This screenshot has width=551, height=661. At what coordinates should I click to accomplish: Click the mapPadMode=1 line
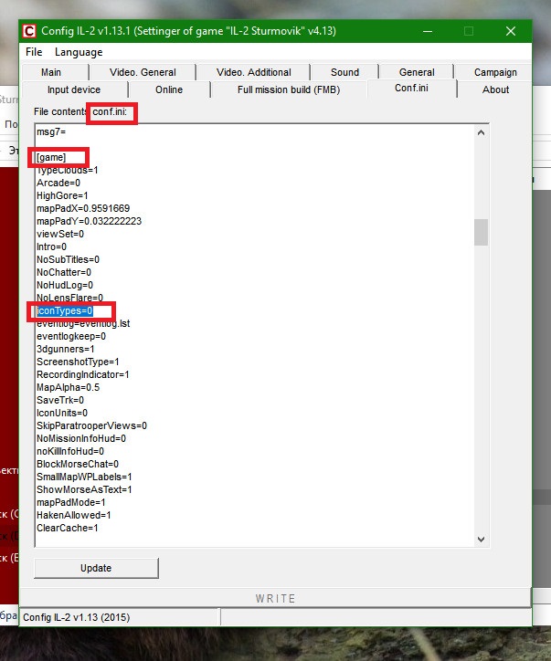click(x=71, y=502)
